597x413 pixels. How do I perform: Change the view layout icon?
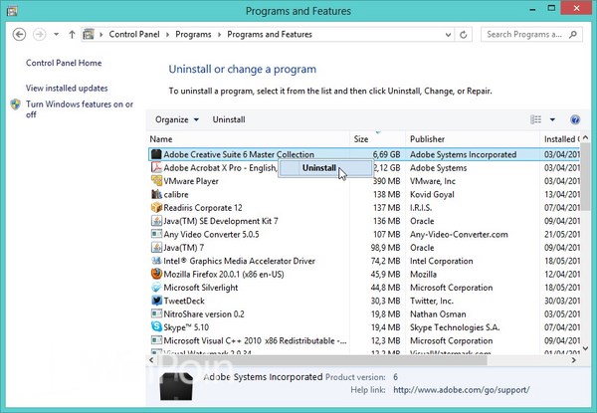(x=535, y=119)
